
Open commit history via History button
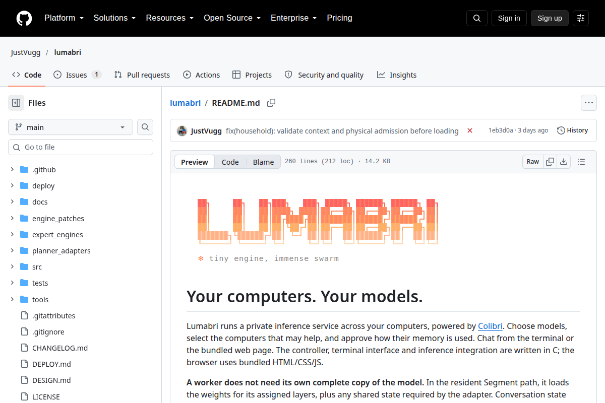tap(573, 130)
